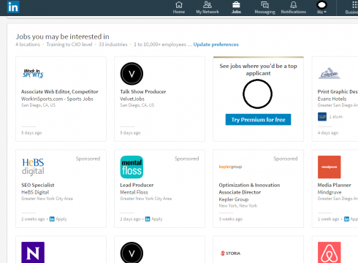Click VelvetJobs company name text
358x263 pixels.
point(132,99)
